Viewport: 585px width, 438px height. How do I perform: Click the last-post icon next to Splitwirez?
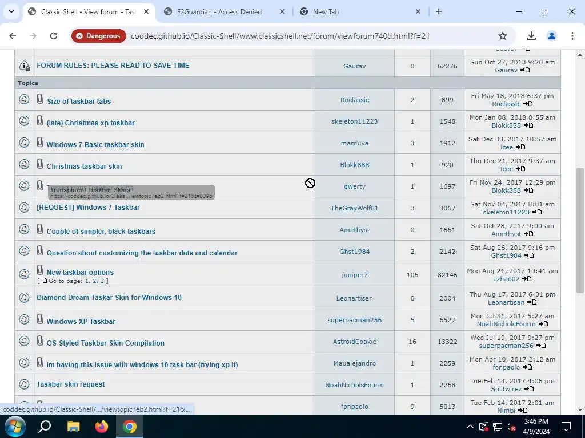(x=529, y=388)
